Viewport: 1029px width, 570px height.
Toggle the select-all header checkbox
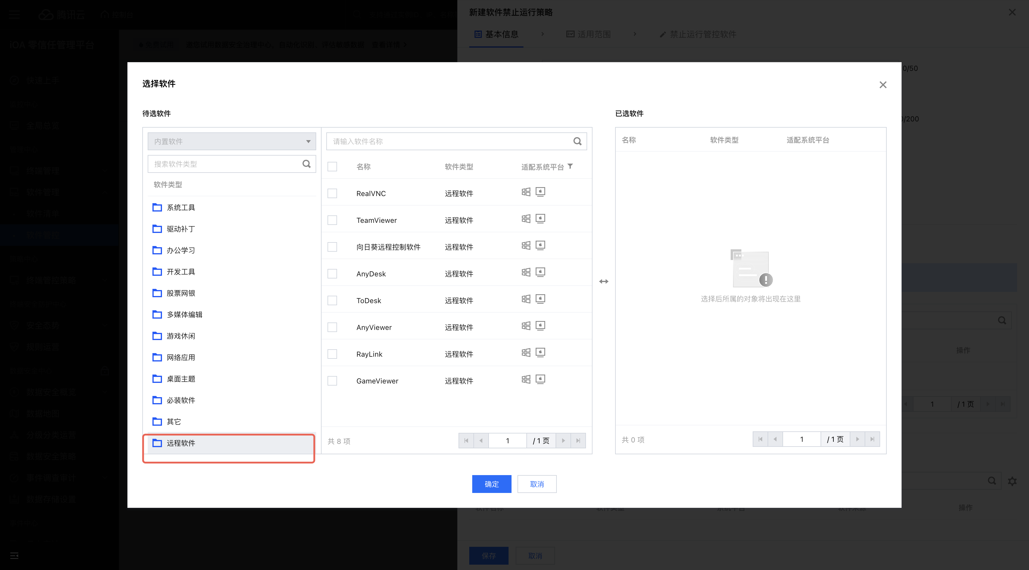coord(332,167)
